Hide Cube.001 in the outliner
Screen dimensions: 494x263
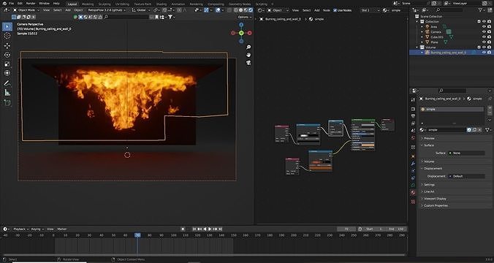tap(484, 37)
